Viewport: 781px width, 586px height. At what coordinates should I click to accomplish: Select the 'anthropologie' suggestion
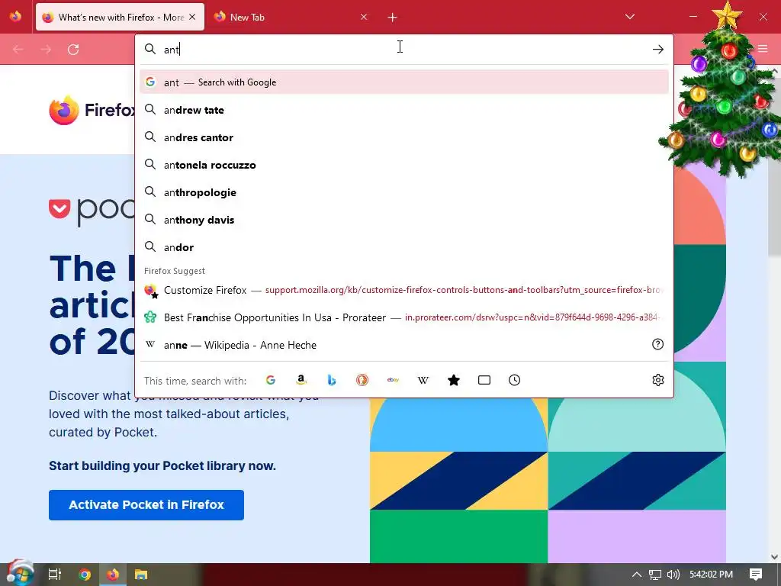[404, 192]
